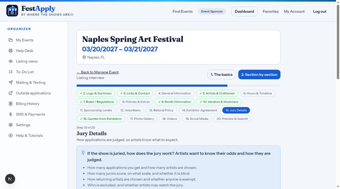Click the Mailing & Texting paper-plane icon
Image resolution: width=340 pixels, height=189 pixels.
click(x=10, y=82)
